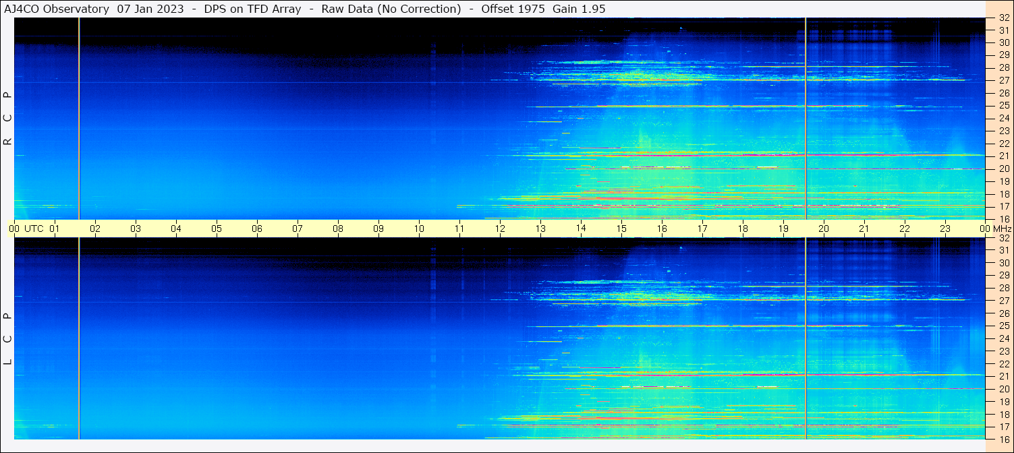This screenshot has width=1014, height=453.
Task: Select hour label '23' on time axis
Action: coord(945,229)
